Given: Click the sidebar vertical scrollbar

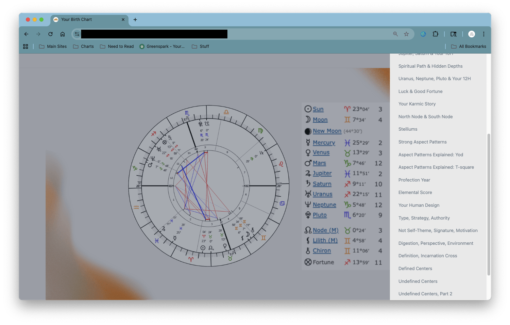Looking at the screenshot, I should 489,204.
